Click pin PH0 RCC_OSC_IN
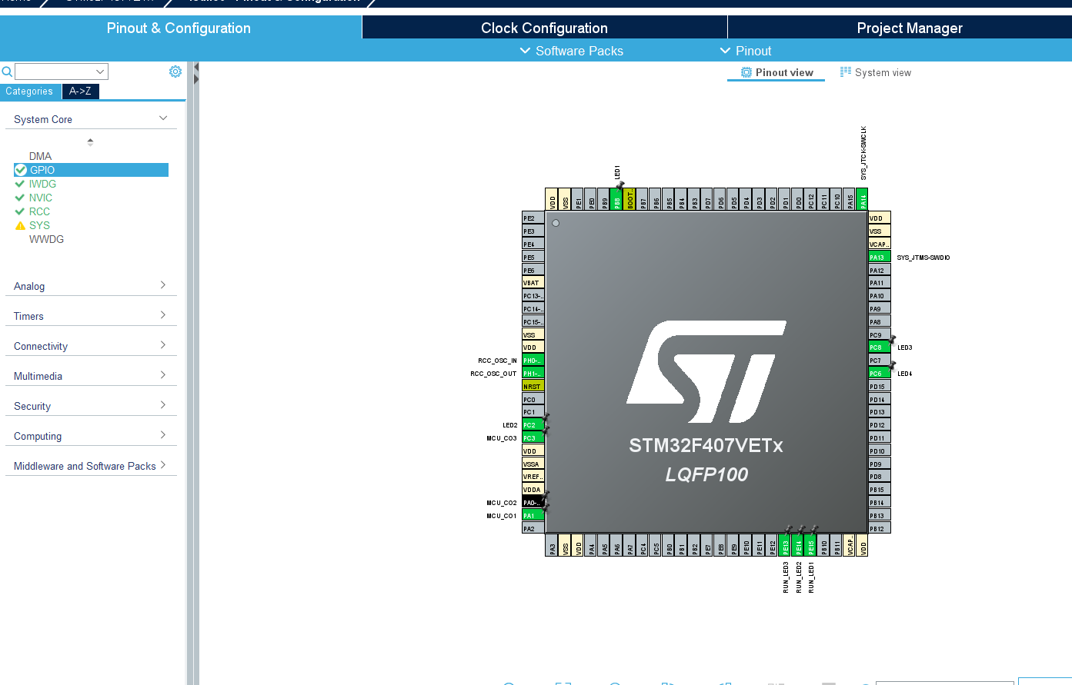 pos(533,360)
